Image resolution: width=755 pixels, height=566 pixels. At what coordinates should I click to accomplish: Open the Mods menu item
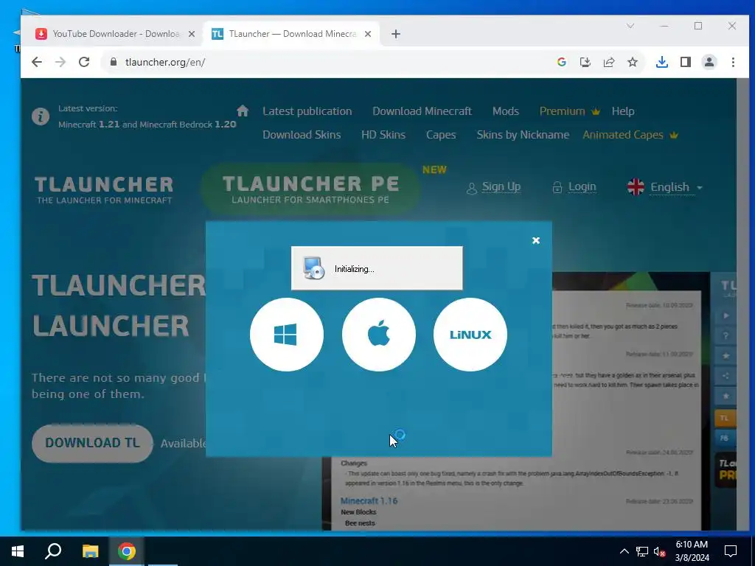(506, 111)
